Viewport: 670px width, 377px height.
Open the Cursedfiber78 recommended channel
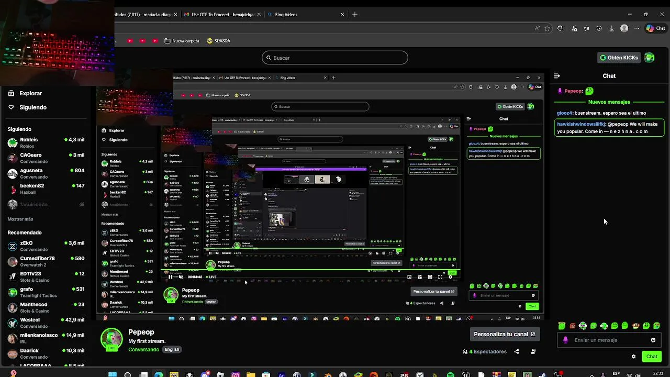click(46, 261)
